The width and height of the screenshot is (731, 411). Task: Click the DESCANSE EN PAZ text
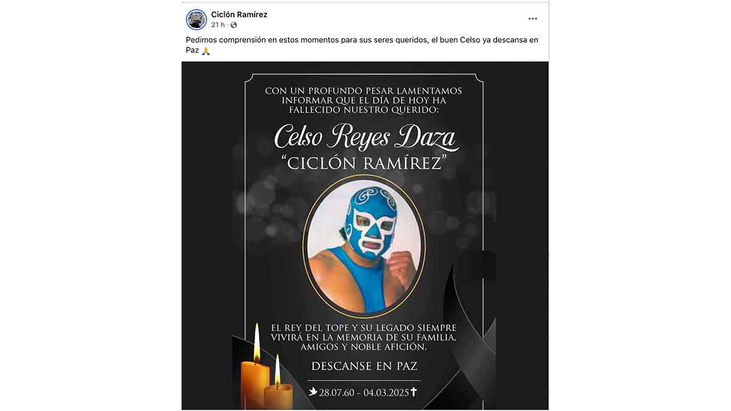coord(364,367)
